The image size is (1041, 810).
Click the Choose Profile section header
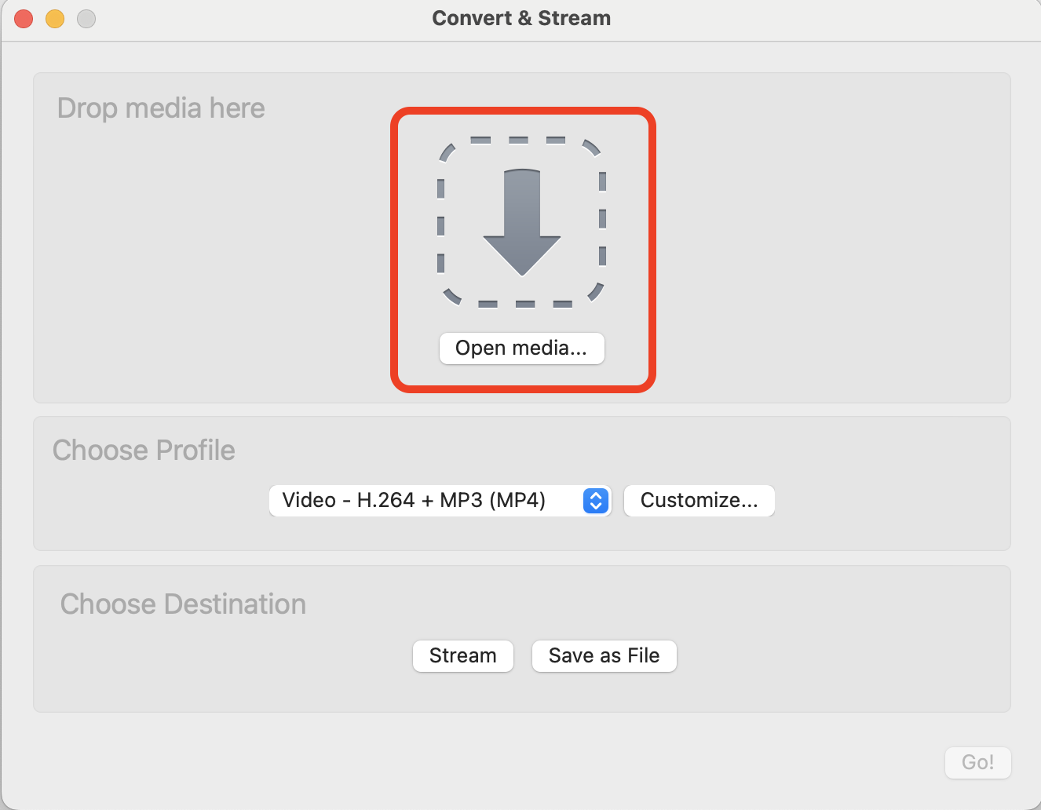pos(144,450)
